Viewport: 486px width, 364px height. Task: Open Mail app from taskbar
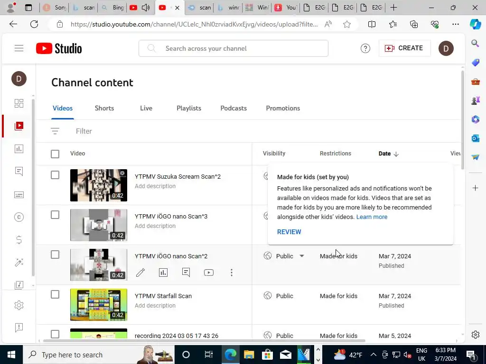point(285,355)
